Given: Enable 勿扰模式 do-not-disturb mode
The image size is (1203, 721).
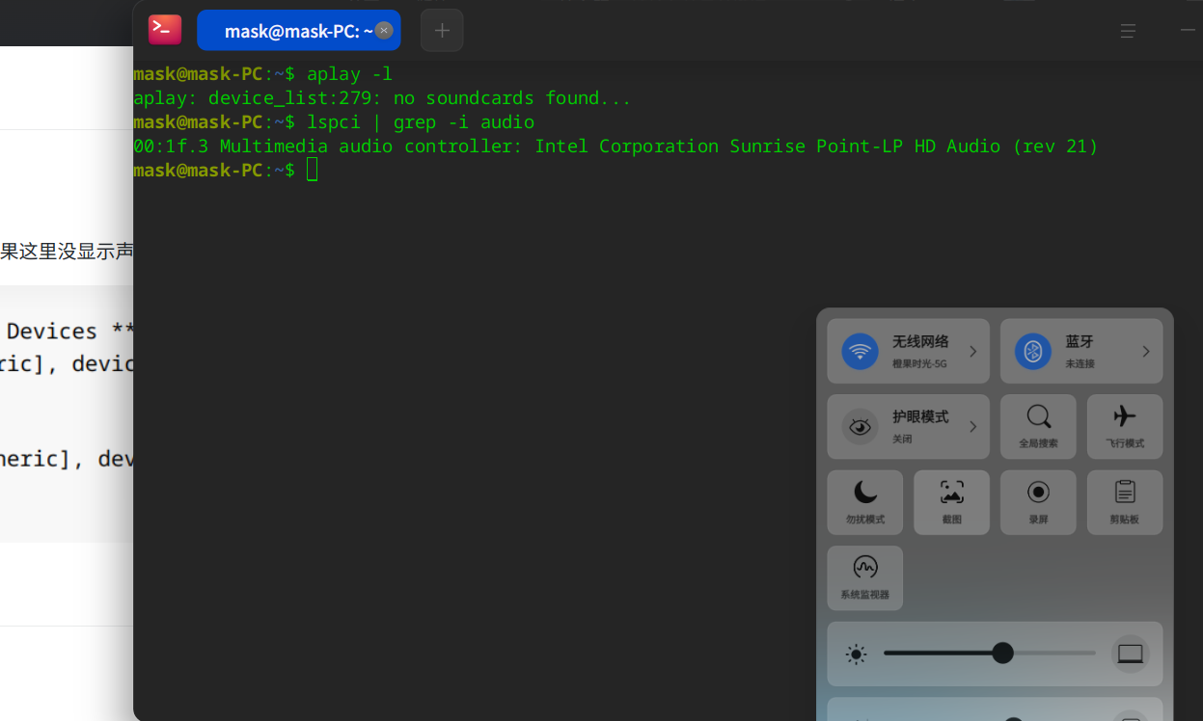Looking at the screenshot, I should tap(865, 502).
